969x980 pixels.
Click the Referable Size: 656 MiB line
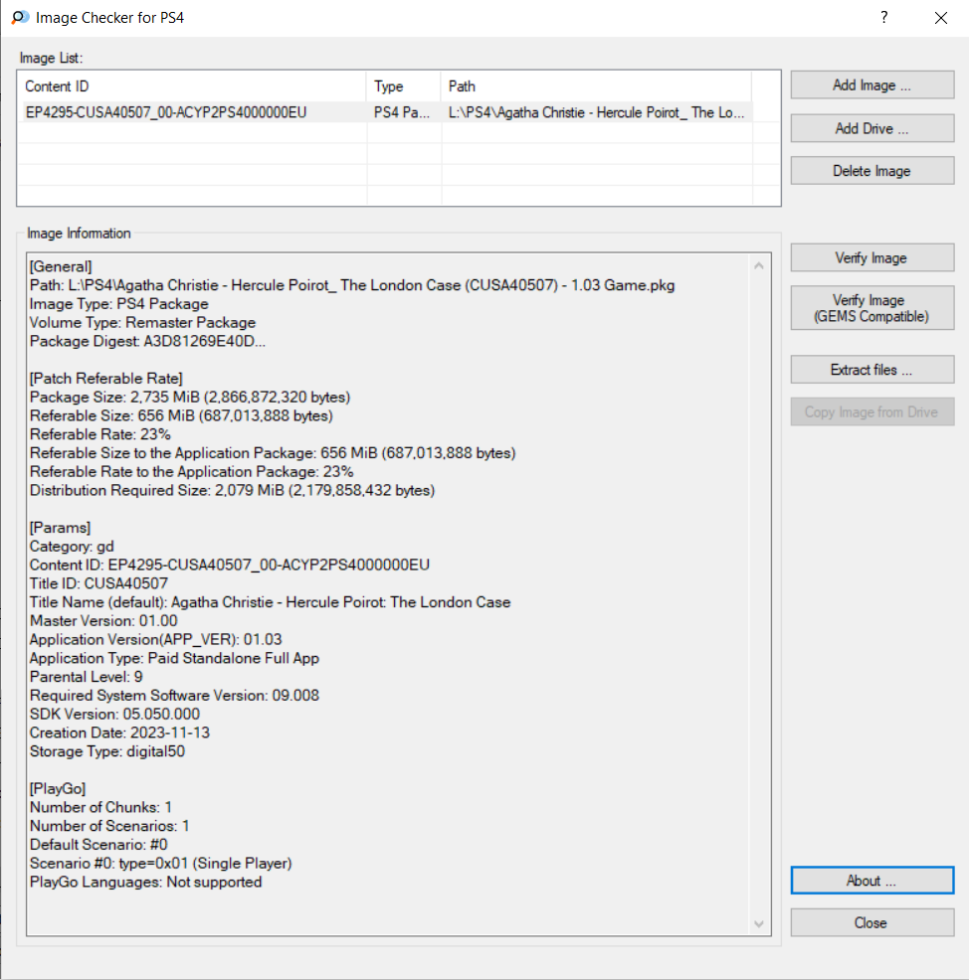point(181,415)
